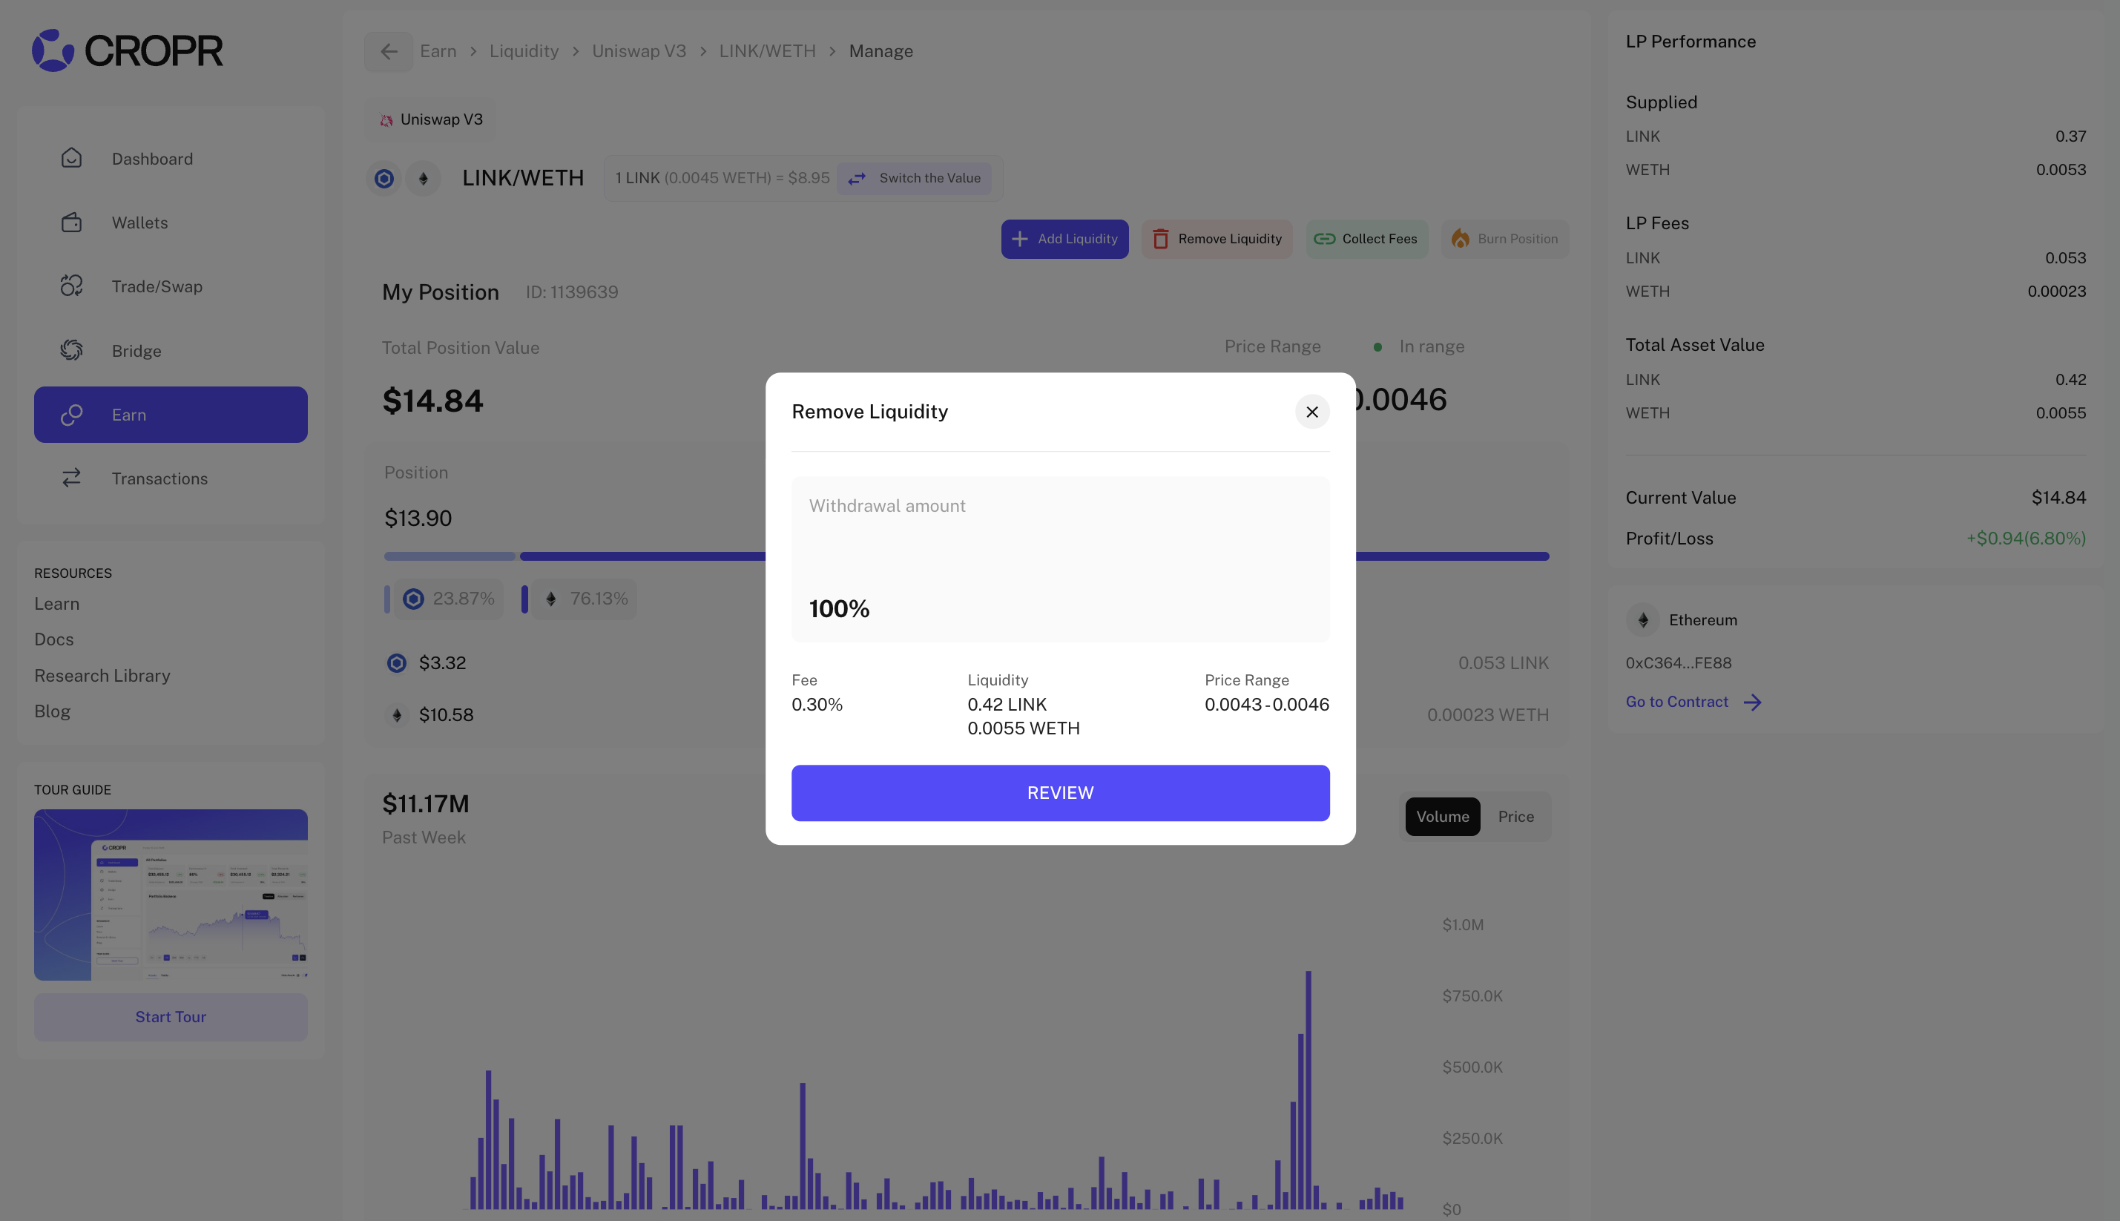
Task: Click the WETH token icon in the header
Action: [424, 178]
